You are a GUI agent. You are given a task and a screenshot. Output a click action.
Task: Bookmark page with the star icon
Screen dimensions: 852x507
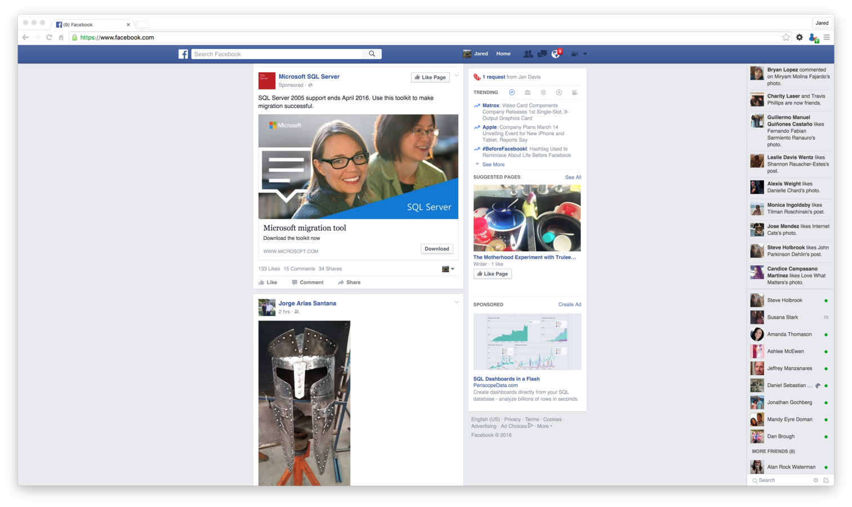click(786, 37)
